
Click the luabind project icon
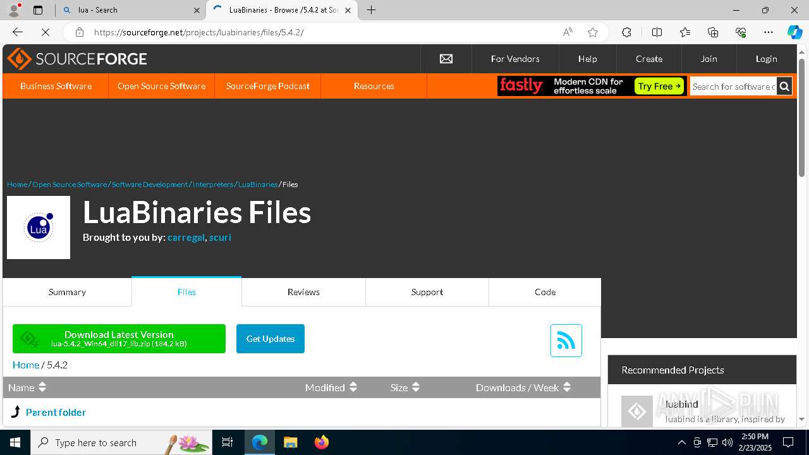point(636,411)
